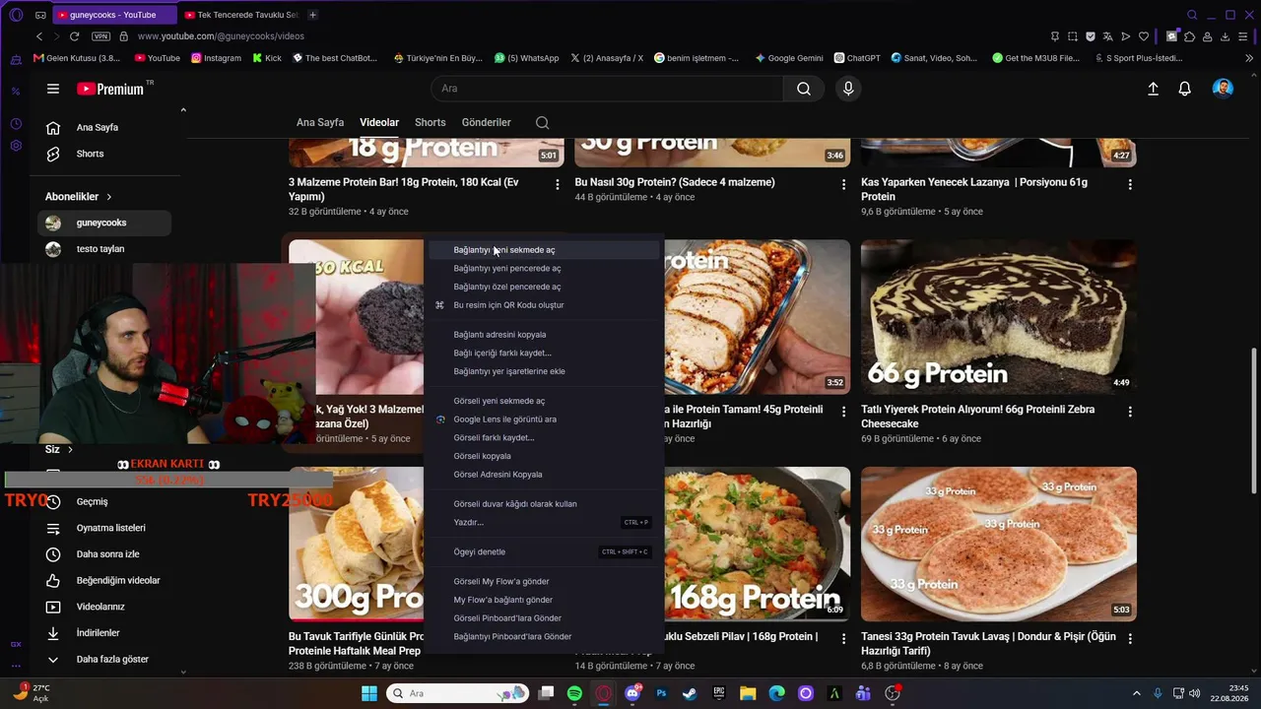Select Görseli kopyala in context menu

click(544, 456)
